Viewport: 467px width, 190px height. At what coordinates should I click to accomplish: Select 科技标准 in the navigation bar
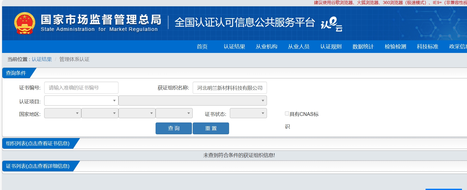(428, 47)
